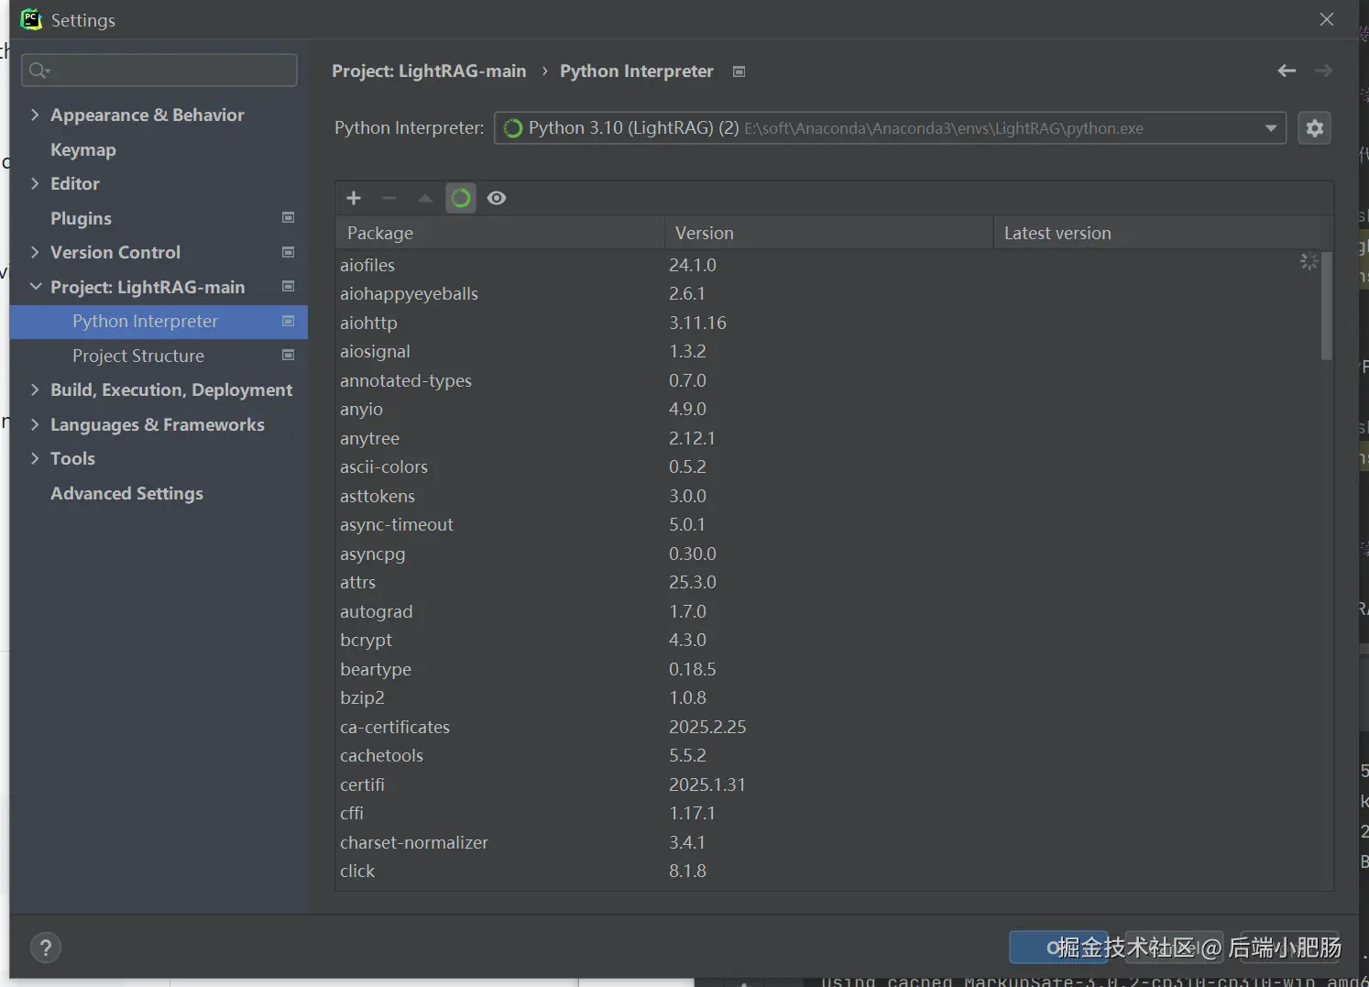
Task: Click marker icon on Python Interpreter row
Action: 289,321
